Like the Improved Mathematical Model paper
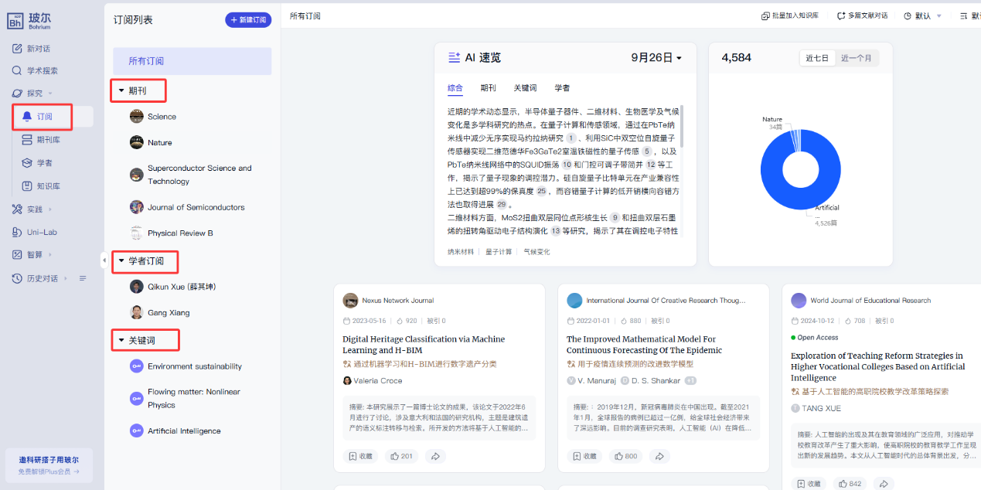The width and height of the screenshot is (981, 490). pyautogui.click(x=626, y=456)
